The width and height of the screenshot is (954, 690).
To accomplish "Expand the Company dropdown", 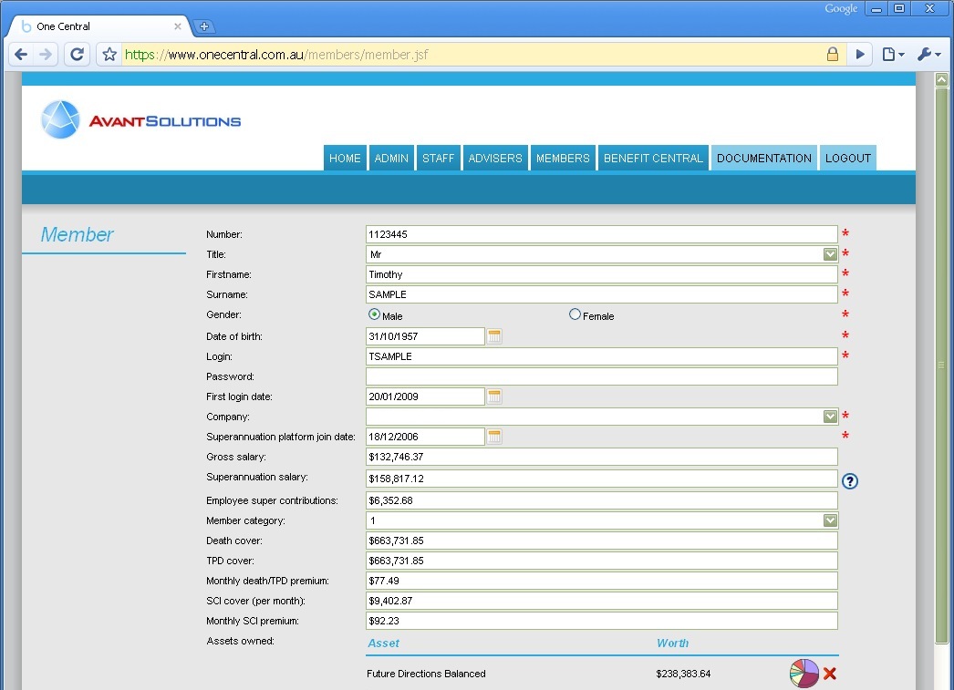I will [830, 417].
